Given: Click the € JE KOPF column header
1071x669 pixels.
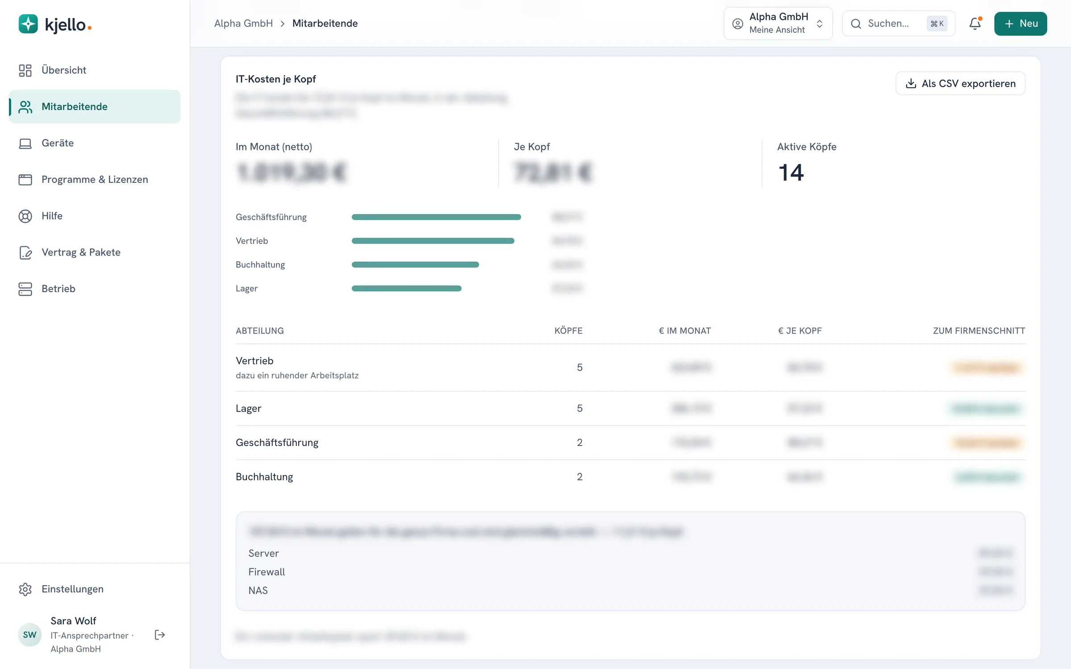Looking at the screenshot, I should pyautogui.click(x=800, y=330).
